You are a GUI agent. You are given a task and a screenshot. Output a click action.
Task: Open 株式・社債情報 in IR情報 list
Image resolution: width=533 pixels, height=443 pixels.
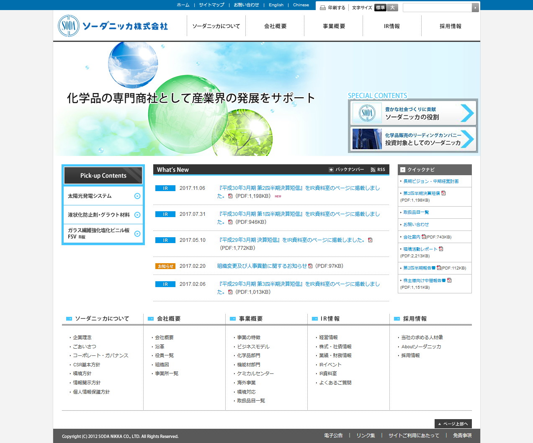[335, 347]
